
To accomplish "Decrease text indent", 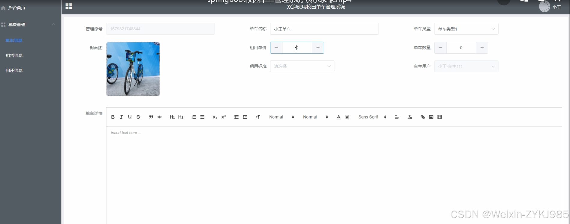I will tap(236, 117).
